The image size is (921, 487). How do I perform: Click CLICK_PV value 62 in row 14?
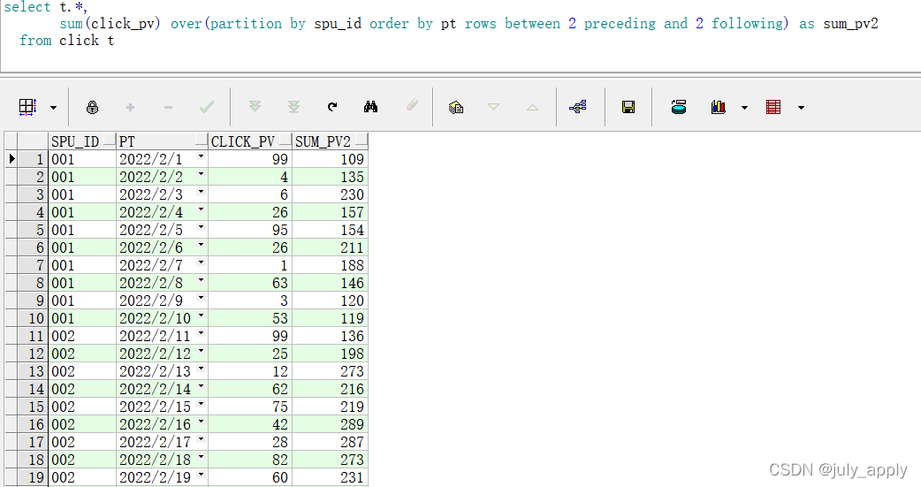(250, 389)
